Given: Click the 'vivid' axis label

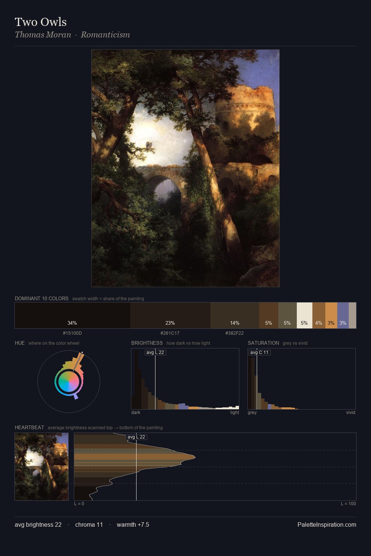Looking at the screenshot, I should pyautogui.click(x=351, y=413).
